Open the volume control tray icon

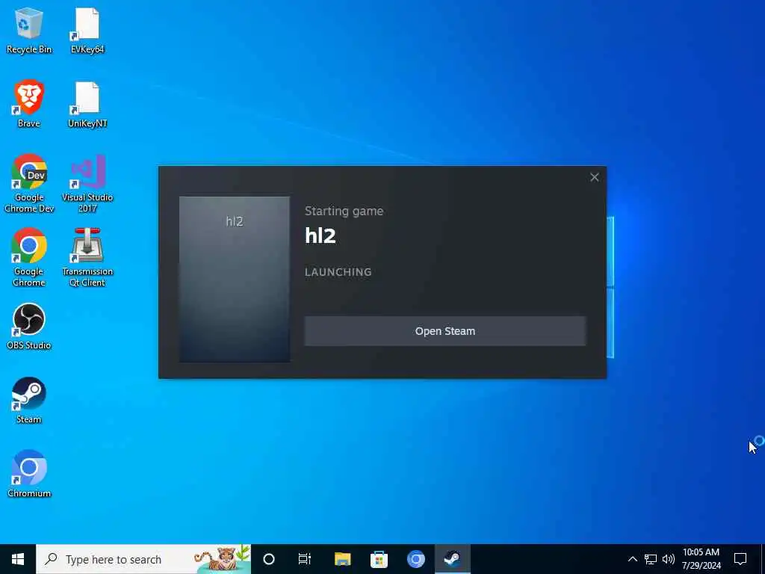(669, 559)
